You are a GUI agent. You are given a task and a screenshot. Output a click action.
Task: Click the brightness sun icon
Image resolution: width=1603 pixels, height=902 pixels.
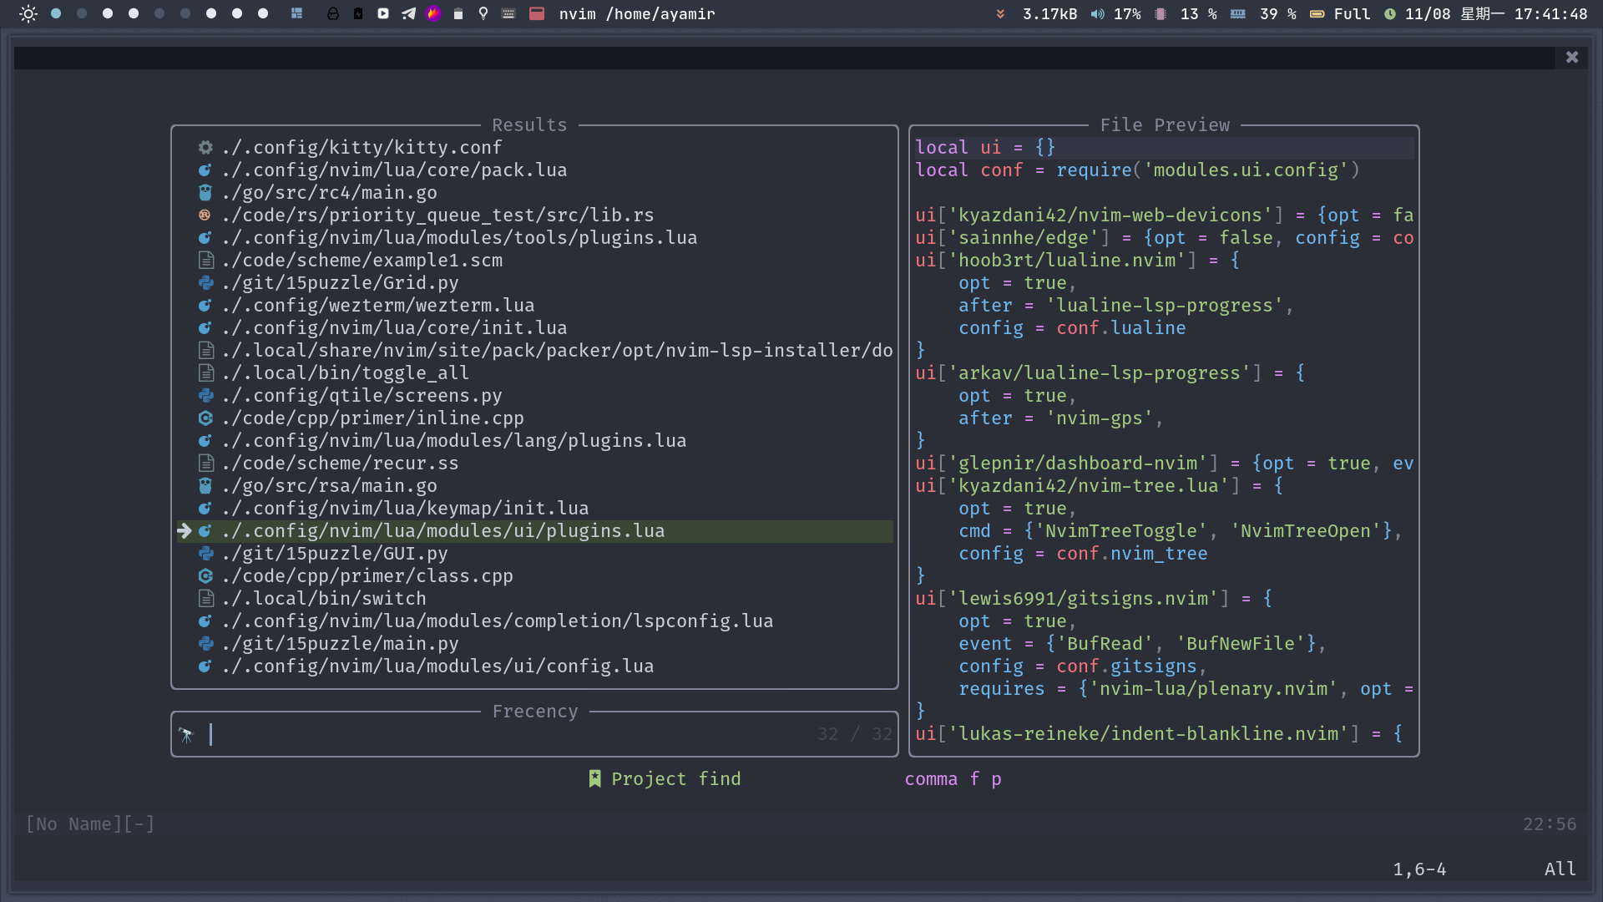pos(28,13)
